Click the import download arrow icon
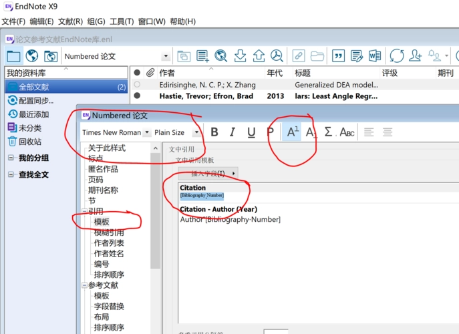Viewport: 459px width, 334px height. click(x=240, y=56)
